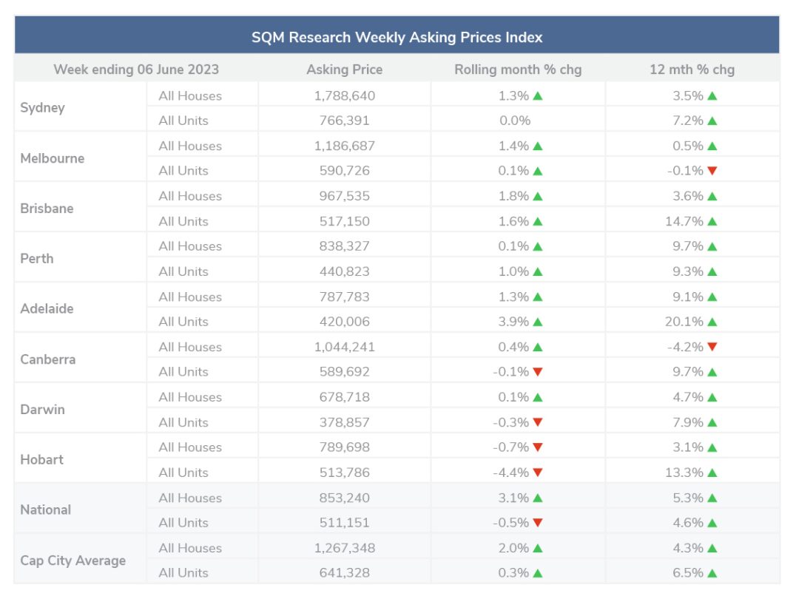796x599 pixels.
Task: Click the Asking Price column header
Action: pyautogui.click(x=345, y=70)
